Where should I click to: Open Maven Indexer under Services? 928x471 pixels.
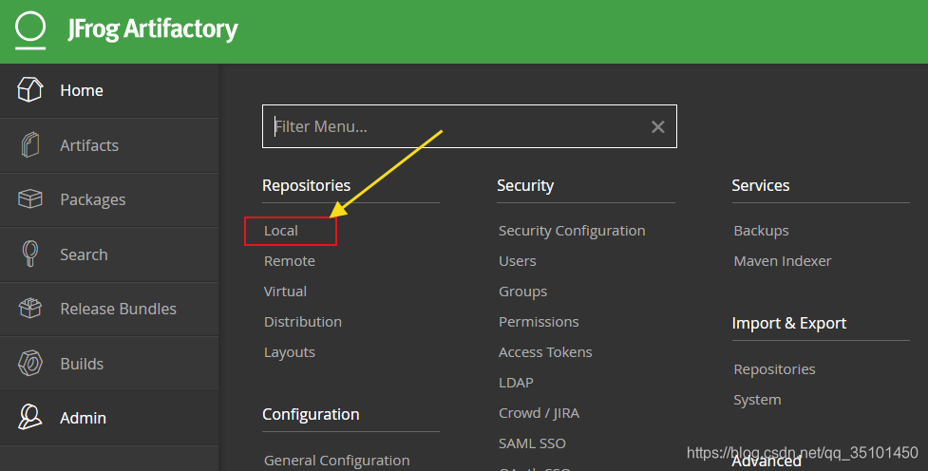point(783,261)
